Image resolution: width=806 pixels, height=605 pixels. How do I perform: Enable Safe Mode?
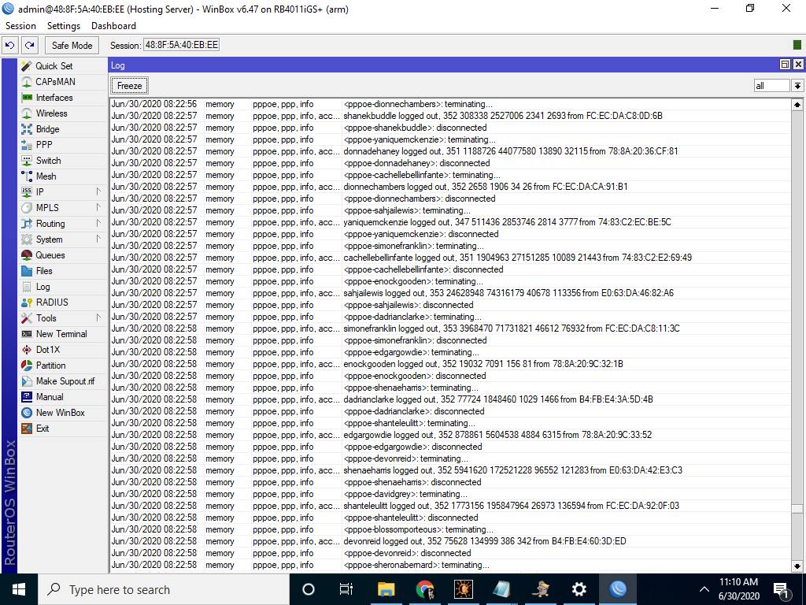(72, 45)
